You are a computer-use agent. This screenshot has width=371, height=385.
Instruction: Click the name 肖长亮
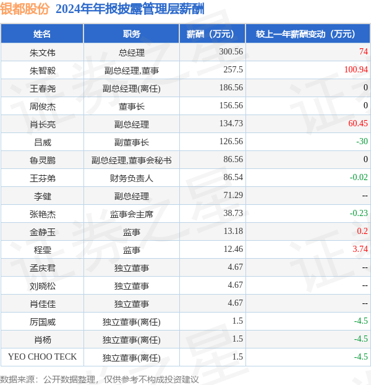click(x=43, y=124)
